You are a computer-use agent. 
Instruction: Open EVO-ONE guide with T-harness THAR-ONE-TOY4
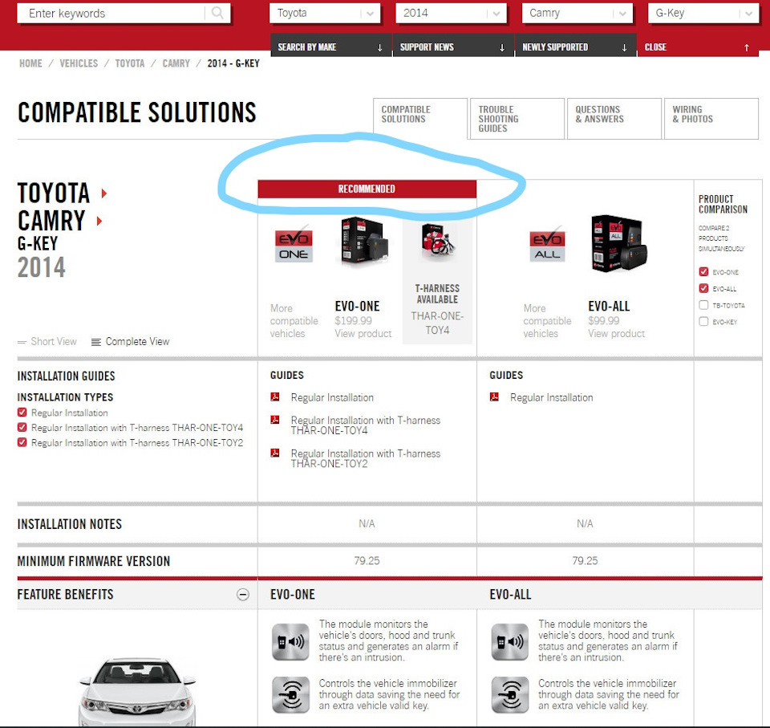pos(366,425)
